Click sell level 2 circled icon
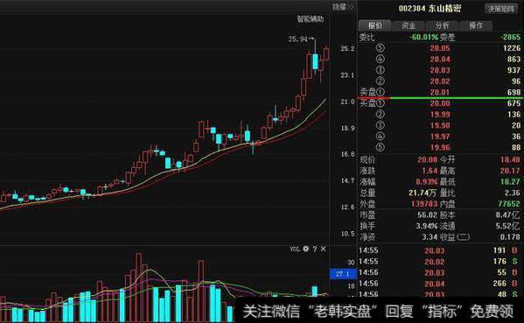 (381, 81)
